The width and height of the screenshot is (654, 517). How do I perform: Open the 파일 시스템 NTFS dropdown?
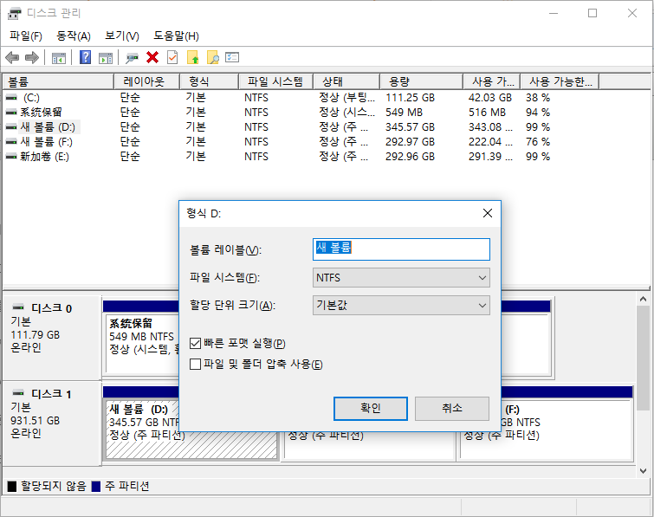click(x=401, y=278)
